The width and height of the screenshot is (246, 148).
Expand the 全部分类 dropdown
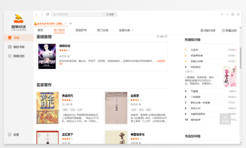(x=126, y=30)
